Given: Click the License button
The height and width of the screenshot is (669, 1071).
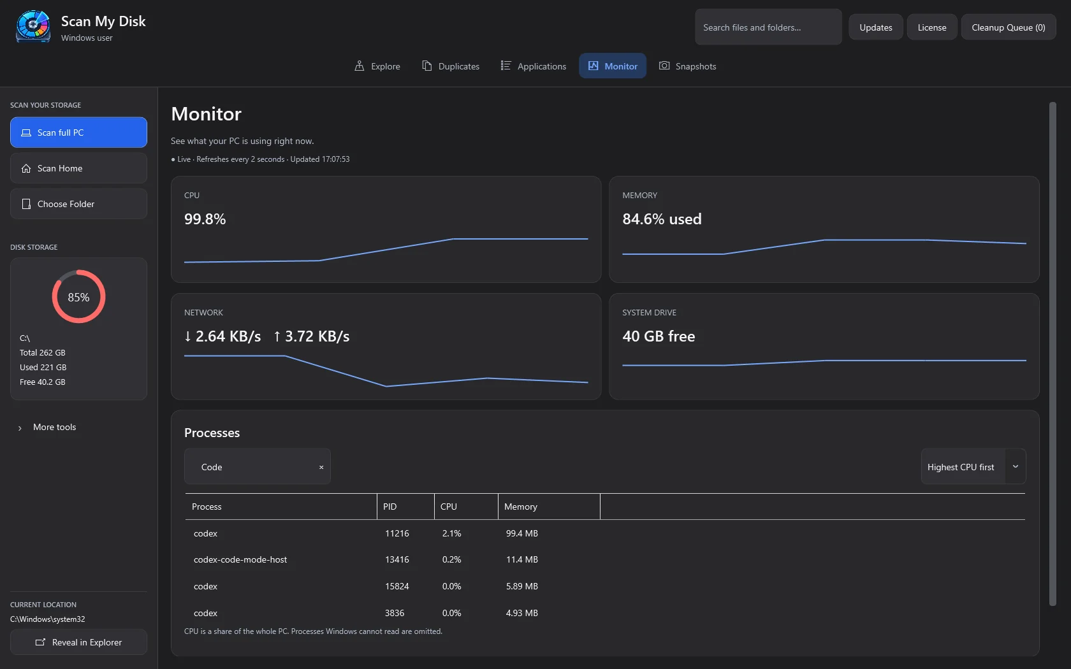Looking at the screenshot, I should 931,27.
